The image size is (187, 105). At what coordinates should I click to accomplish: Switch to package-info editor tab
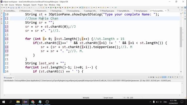(x=90, y=11)
